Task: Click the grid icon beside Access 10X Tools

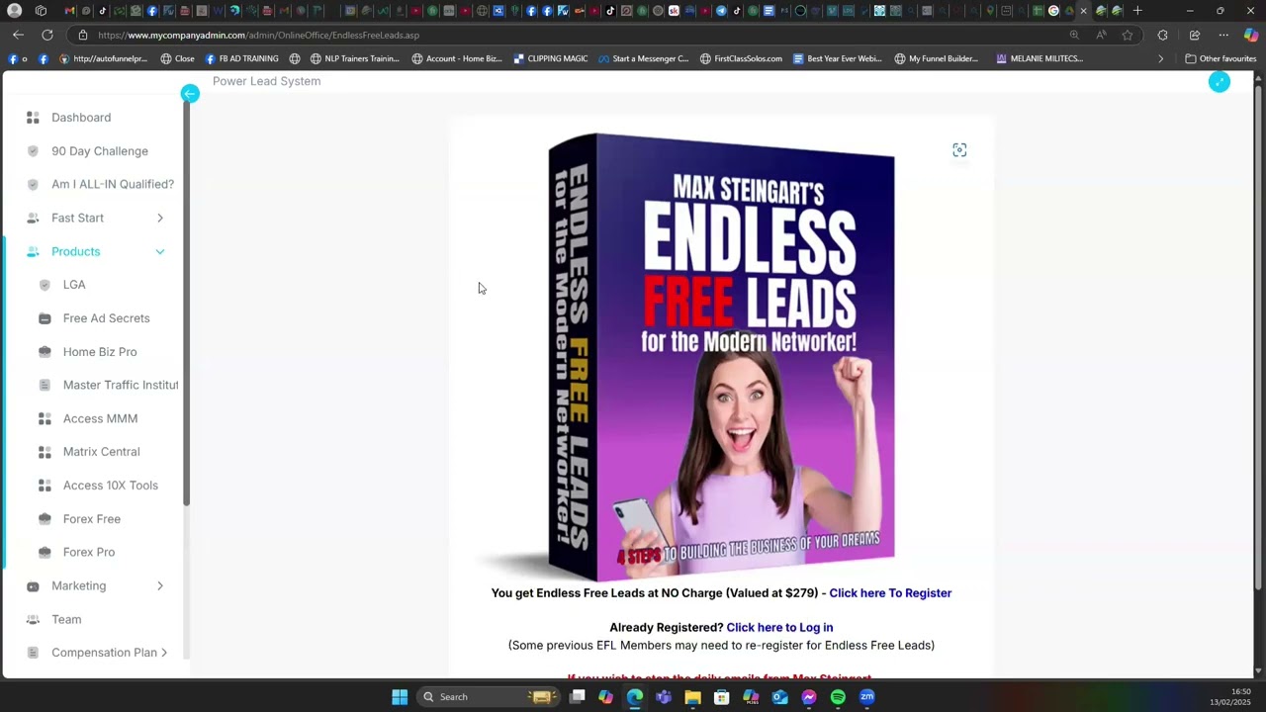Action: 45,486
